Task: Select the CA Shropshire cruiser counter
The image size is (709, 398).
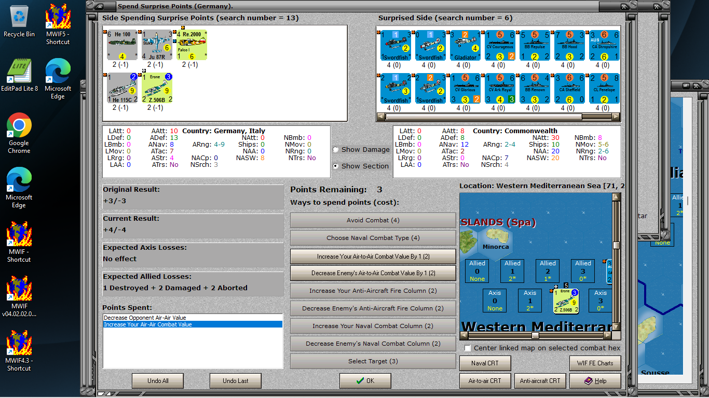Action: 604,45
